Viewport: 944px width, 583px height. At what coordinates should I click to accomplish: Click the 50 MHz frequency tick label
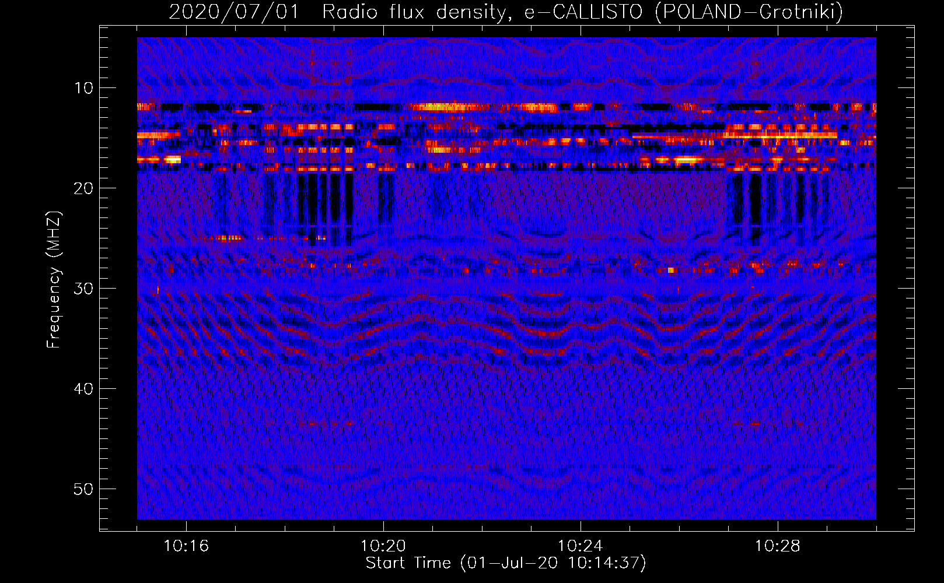coord(83,489)
